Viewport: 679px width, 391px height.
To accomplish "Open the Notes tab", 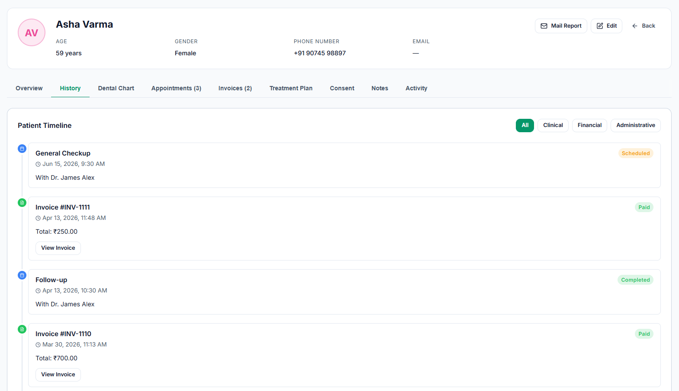I will coord(380,88).
